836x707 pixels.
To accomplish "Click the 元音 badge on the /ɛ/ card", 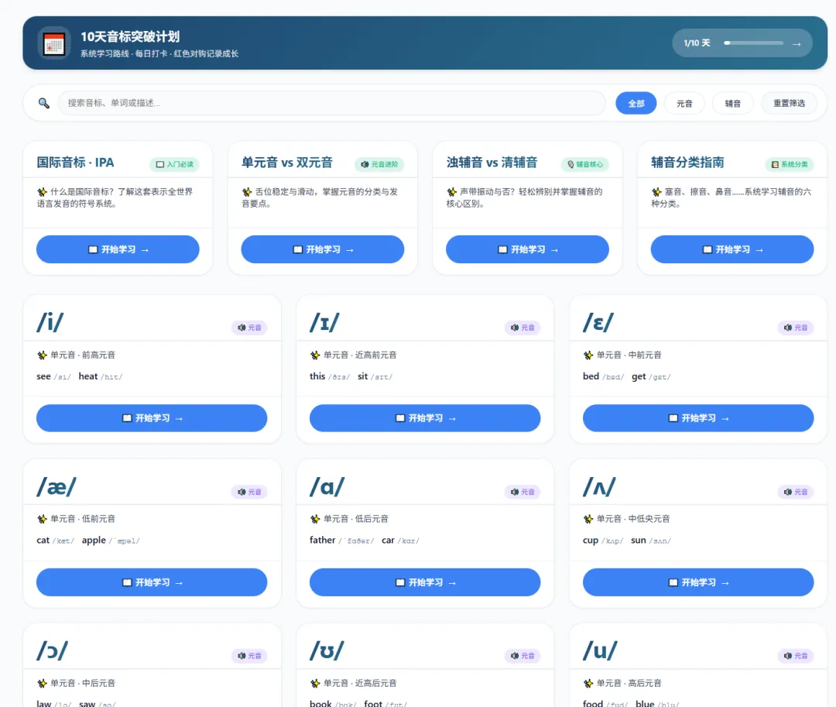I will 796,327.
